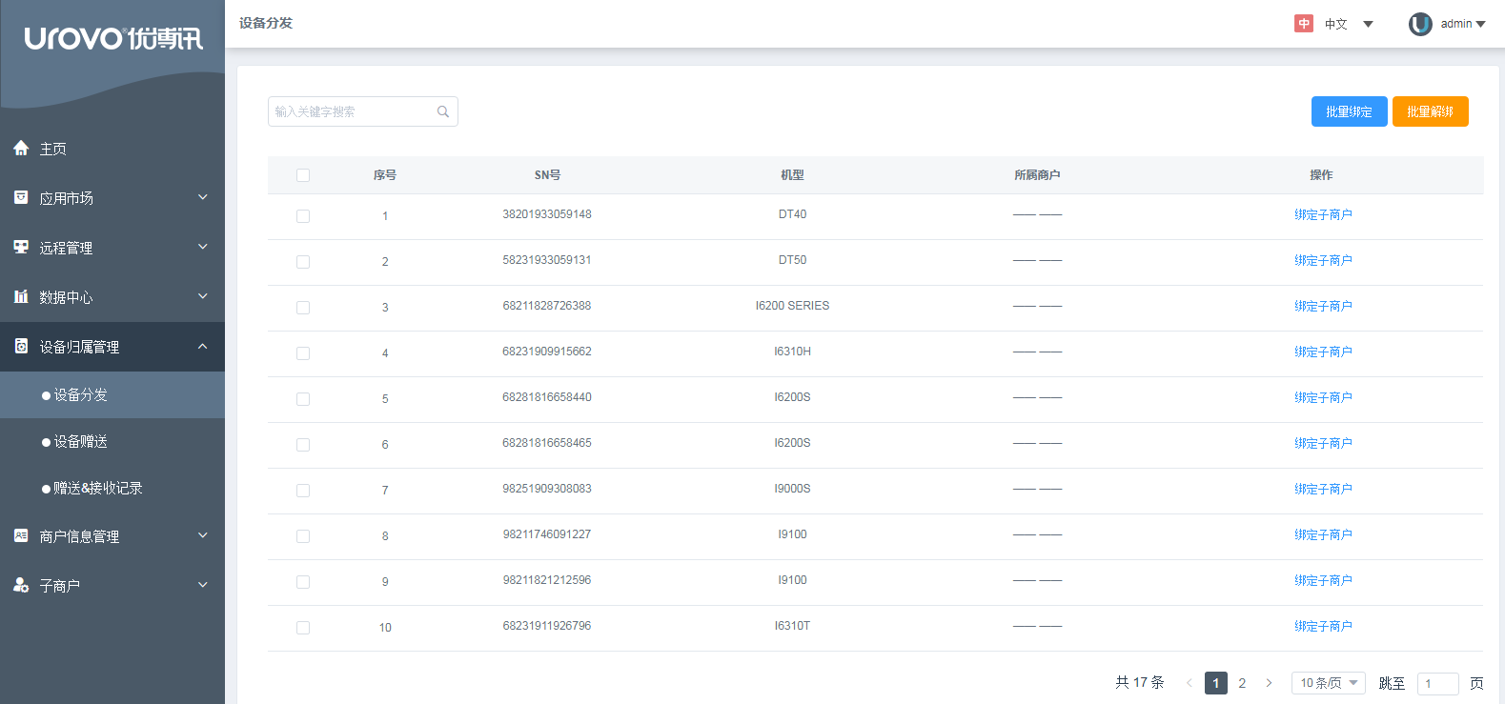Check the row 6 checkbox for SN 68281816658465
Screen dimensions: 1505x704
(x=303, y=445)
